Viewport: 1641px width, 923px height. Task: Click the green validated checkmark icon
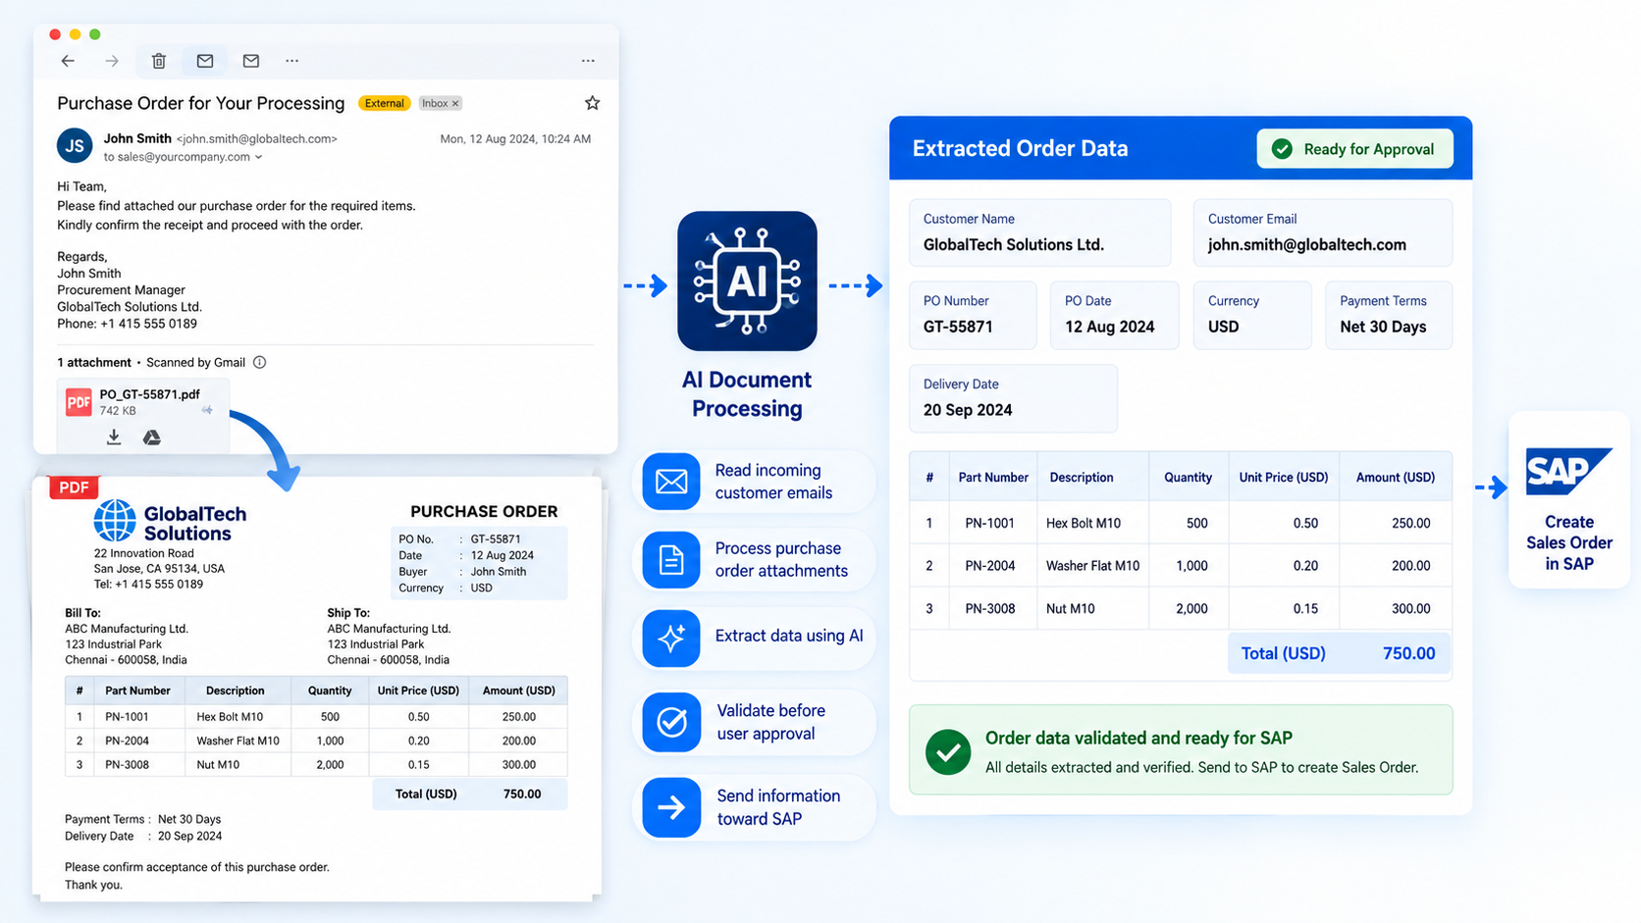pyautogui.click(x=948, y=752)
